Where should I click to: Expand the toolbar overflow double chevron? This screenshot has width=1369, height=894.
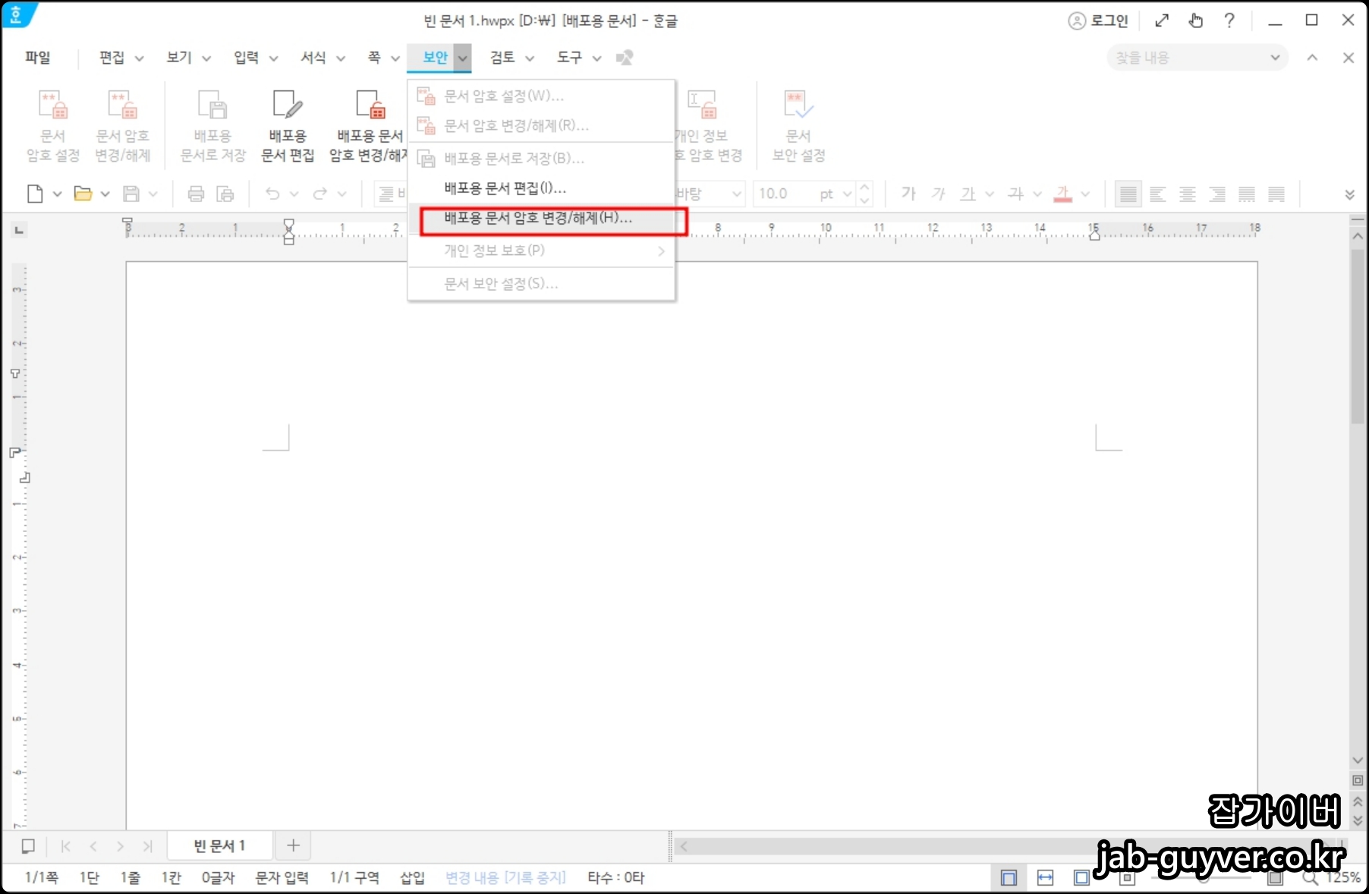pyautogui.click(x=1349, y=194)
